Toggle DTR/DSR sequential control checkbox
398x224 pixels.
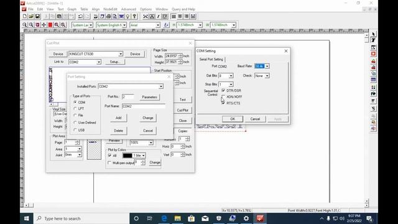[223, 90]
